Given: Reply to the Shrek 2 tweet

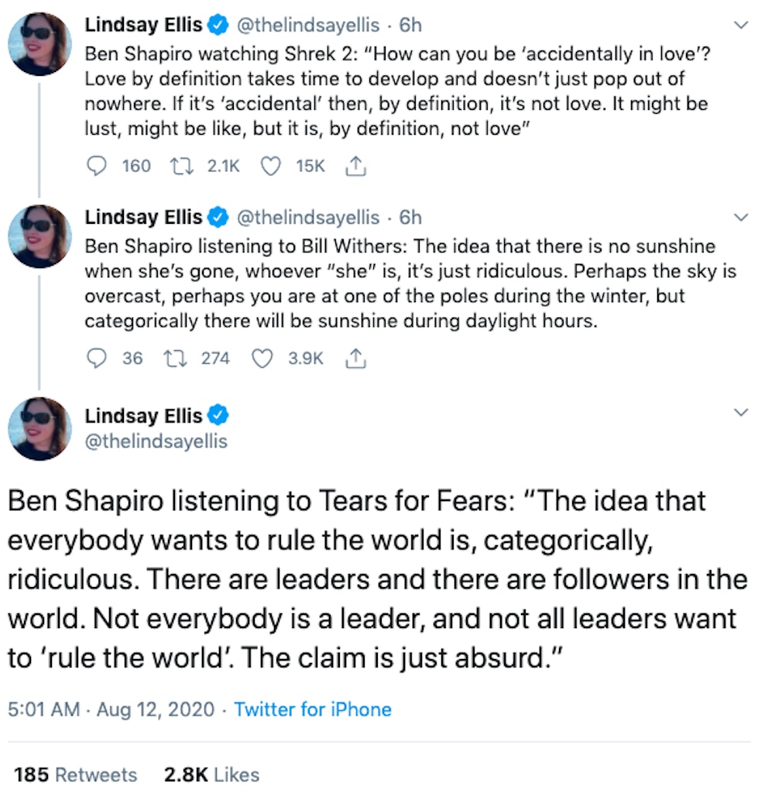Looking at the screenshot, I should (x=97, y=165).
